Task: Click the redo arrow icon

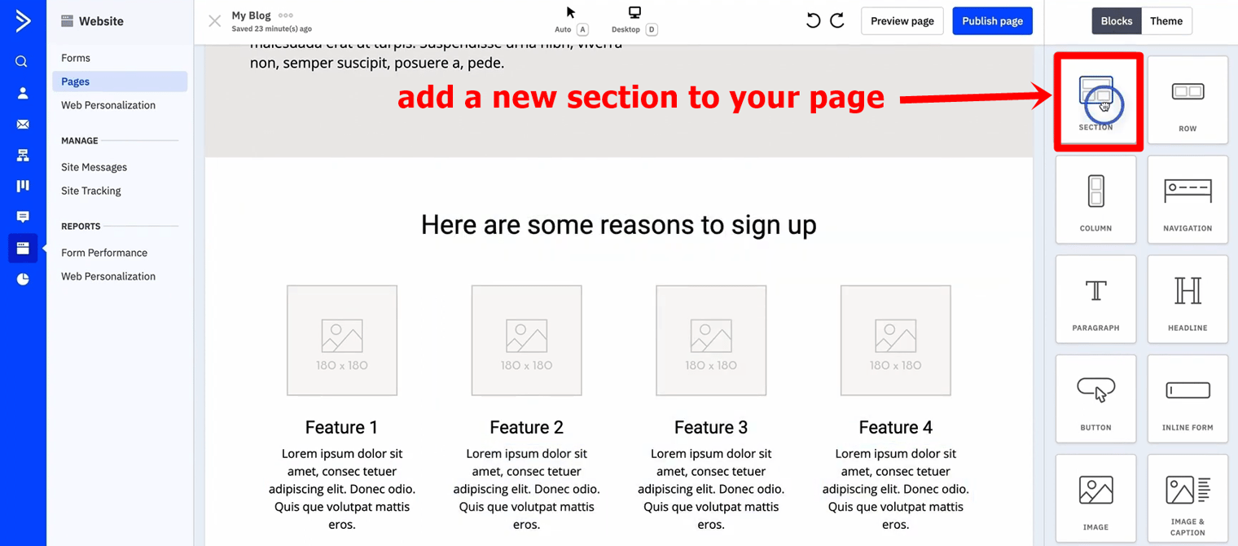Action: pos(837,21)
